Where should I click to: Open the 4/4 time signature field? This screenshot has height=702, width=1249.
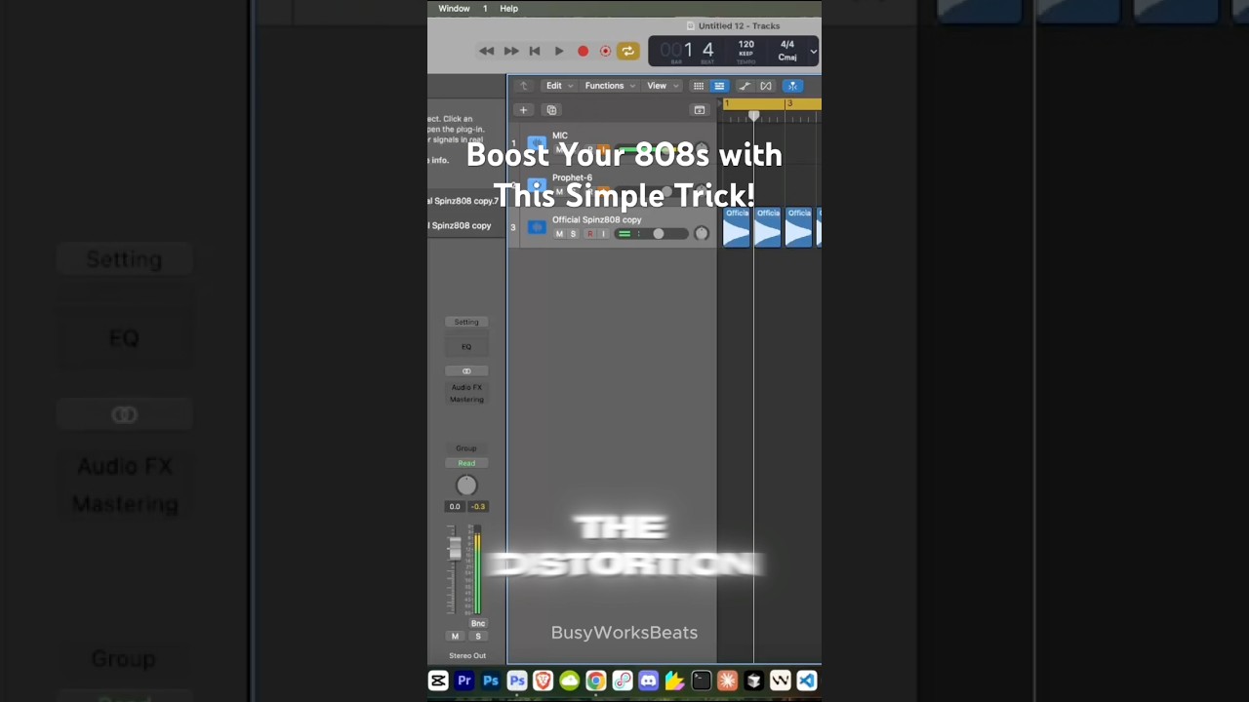coord(786,45)
